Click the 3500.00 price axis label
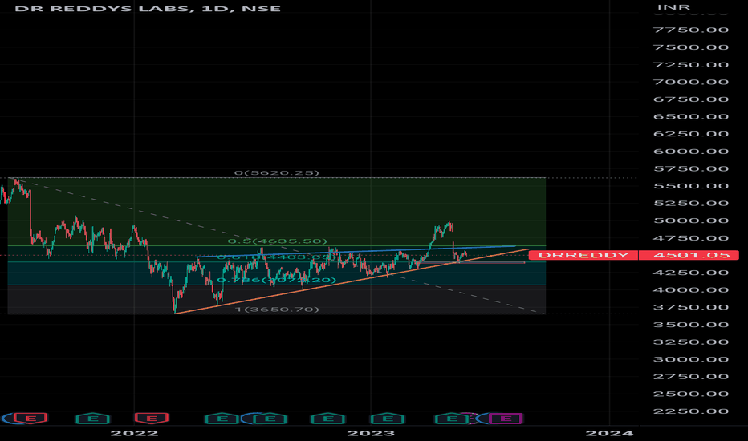The height and width of the screenshot is (441, 748). pos(691,324)
